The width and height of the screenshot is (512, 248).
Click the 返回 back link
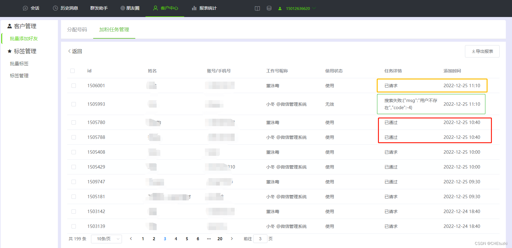(75, 51)
